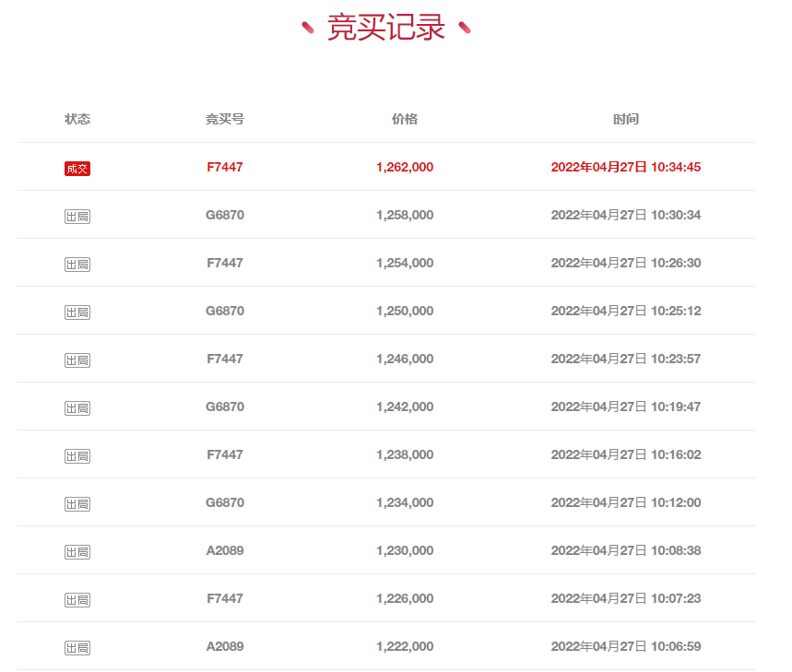The image size is (792, 672).
Task: Click the 出局 badge for the 1,230,000 bid
Action: tap(77, 552)
